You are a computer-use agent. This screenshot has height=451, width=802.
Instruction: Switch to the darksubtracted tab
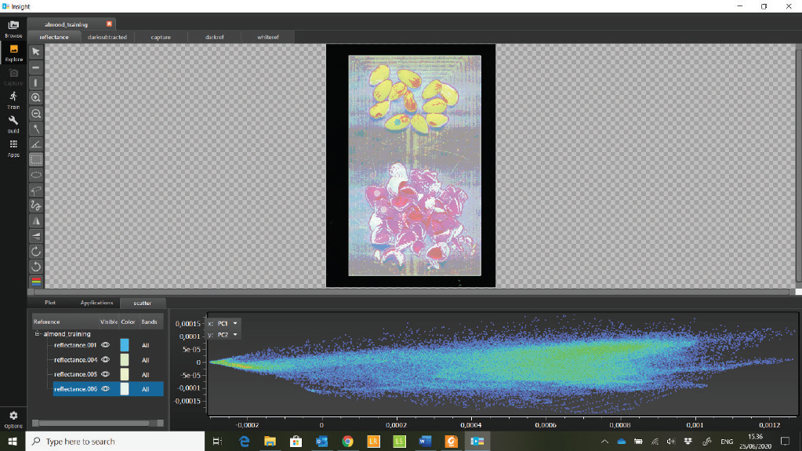[107, 37]
